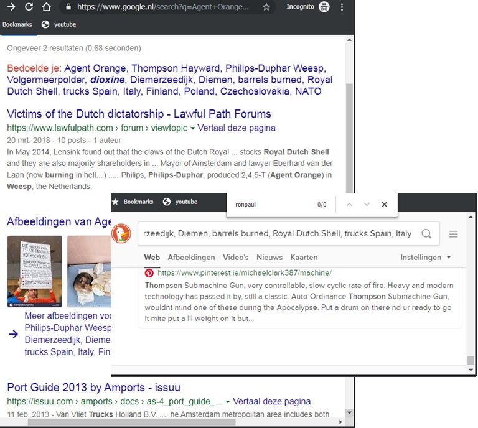Click the DuckDuckGo window scrollbar thumb
478x428 pixels.
(471, 360)
